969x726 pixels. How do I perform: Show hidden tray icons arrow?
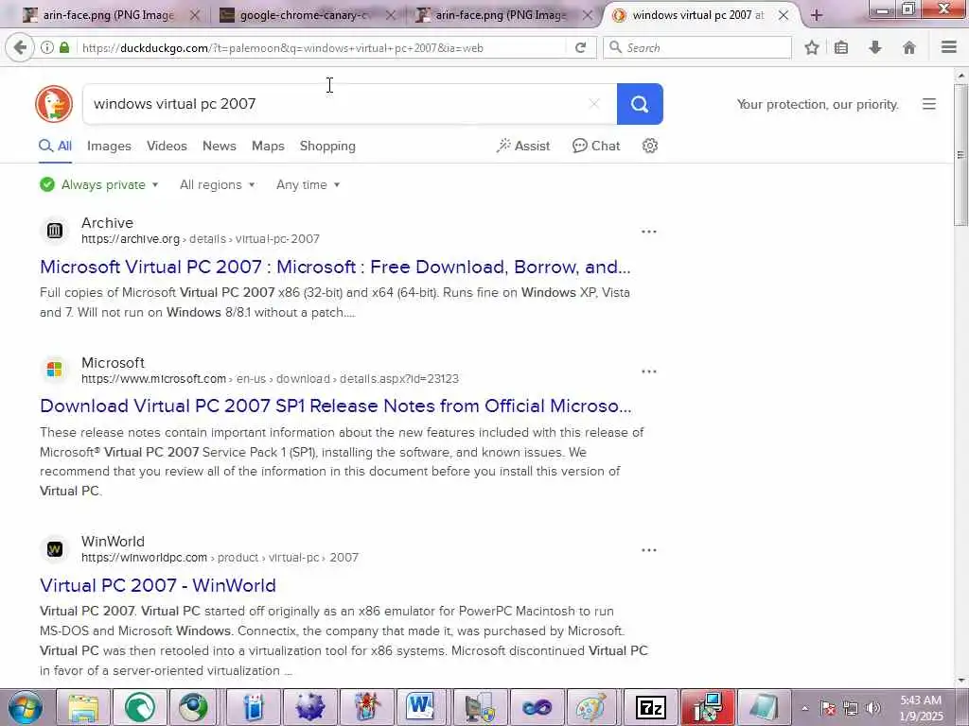pyautogui.click(x=804, y=709)
